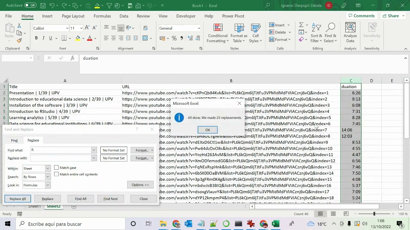Image resolution: width=410 pixels, height=230 pixels.
Task: Switch to Page Layout view in status bar
Action: (333, 214)
